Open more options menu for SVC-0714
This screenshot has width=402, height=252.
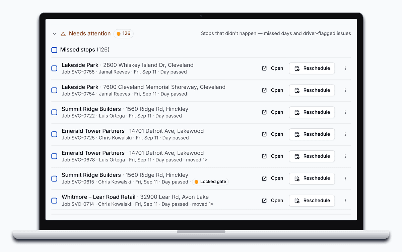[345, 201]
